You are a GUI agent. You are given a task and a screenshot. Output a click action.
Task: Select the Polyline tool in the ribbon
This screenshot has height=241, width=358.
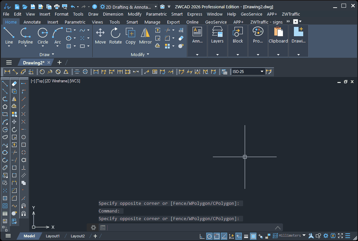pos(25,36)
